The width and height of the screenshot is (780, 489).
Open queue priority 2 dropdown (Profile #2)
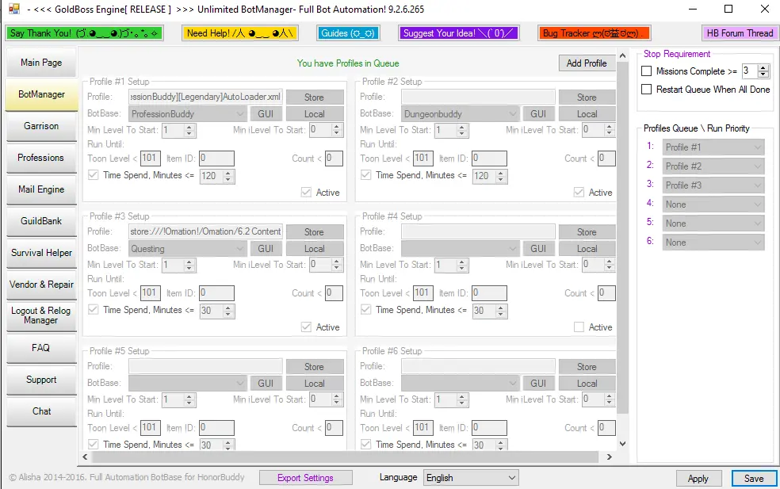713,166
